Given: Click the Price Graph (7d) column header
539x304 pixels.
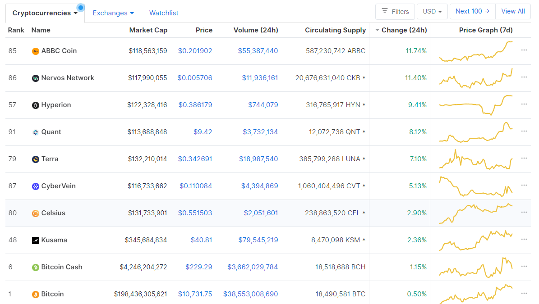Looking at the screenshot, I should 486,30.
